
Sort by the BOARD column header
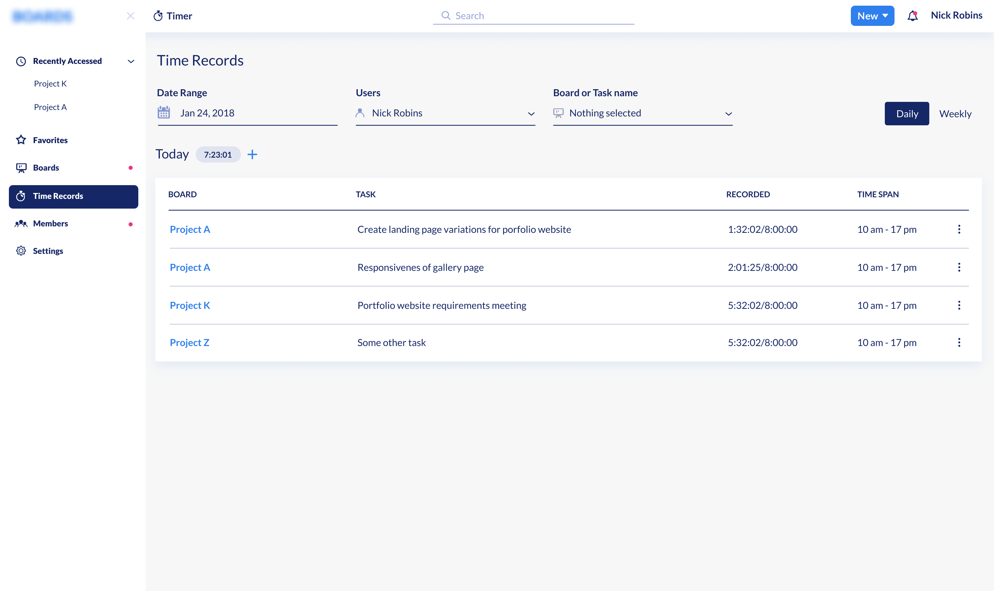(183, 194)
